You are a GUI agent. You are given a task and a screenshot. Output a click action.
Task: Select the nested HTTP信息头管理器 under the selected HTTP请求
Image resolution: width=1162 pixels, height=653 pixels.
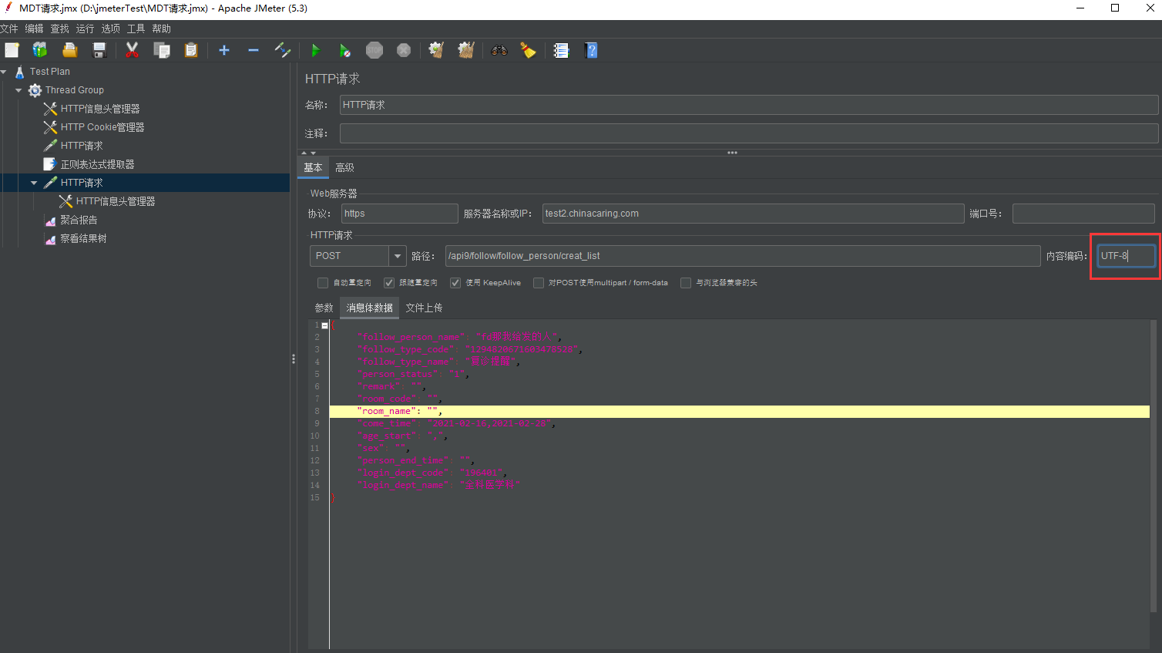click(x=116, y=201)
